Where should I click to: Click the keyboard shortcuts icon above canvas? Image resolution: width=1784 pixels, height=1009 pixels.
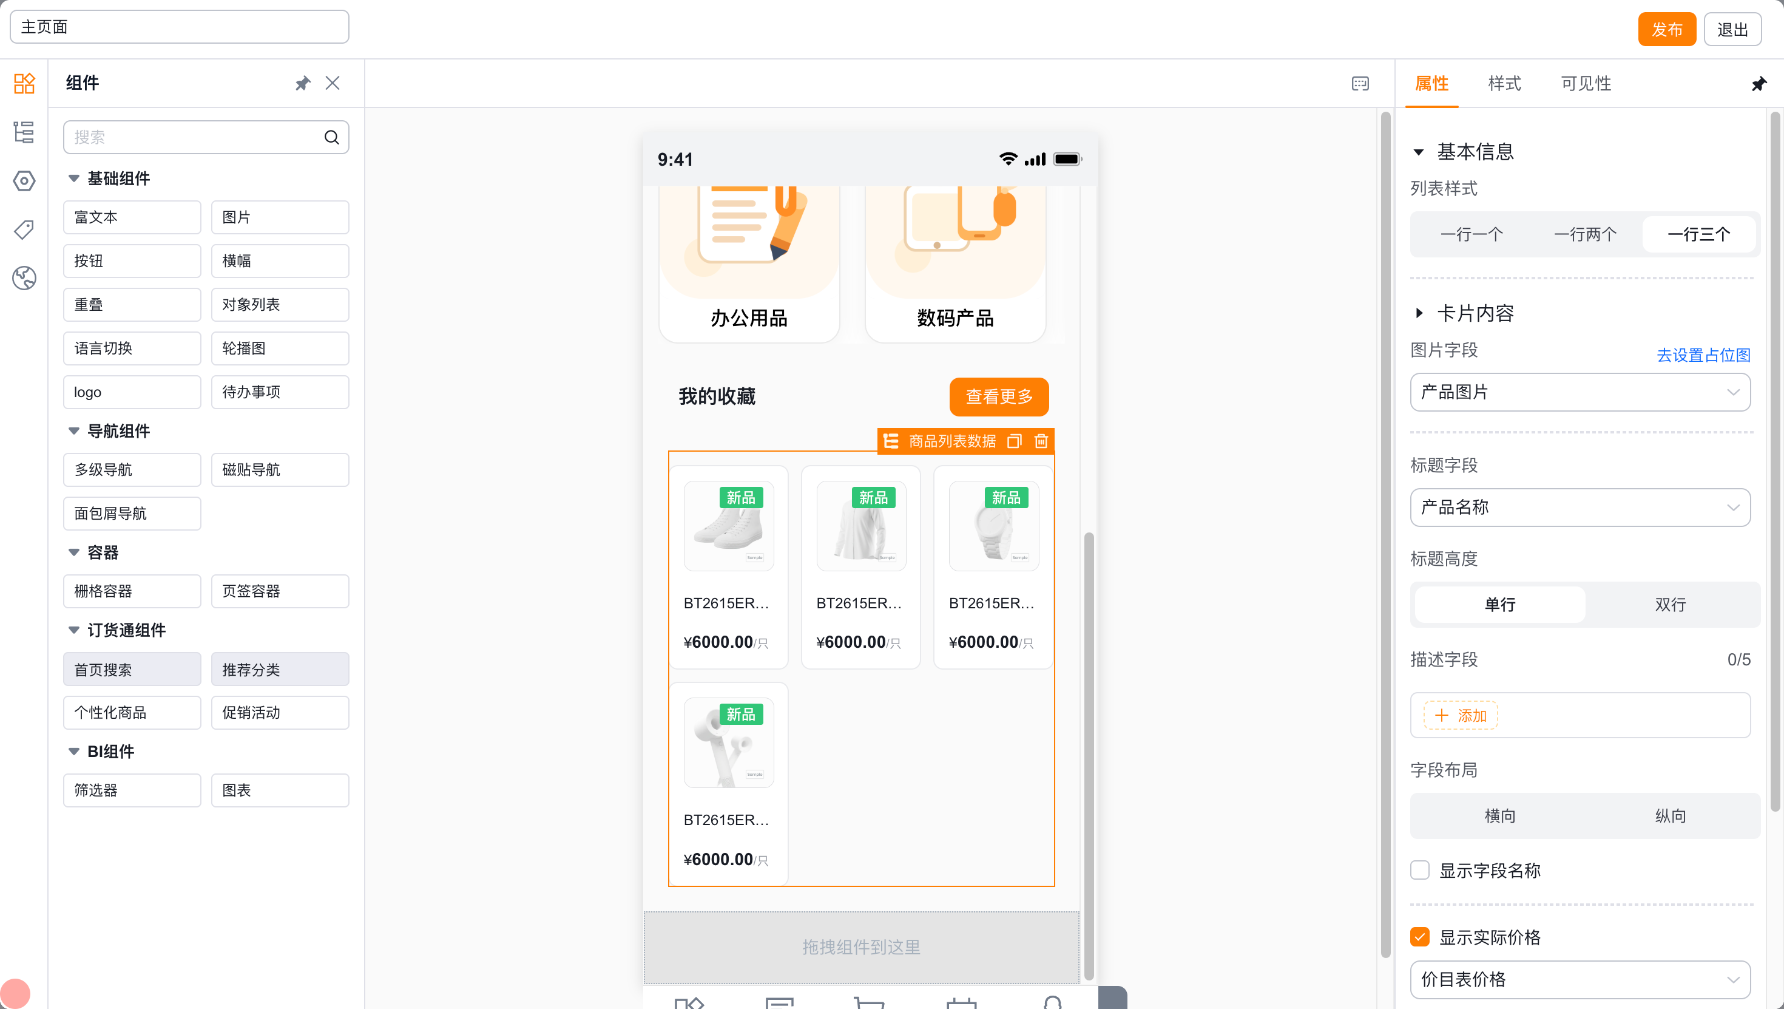click(x=1360, y=83)
